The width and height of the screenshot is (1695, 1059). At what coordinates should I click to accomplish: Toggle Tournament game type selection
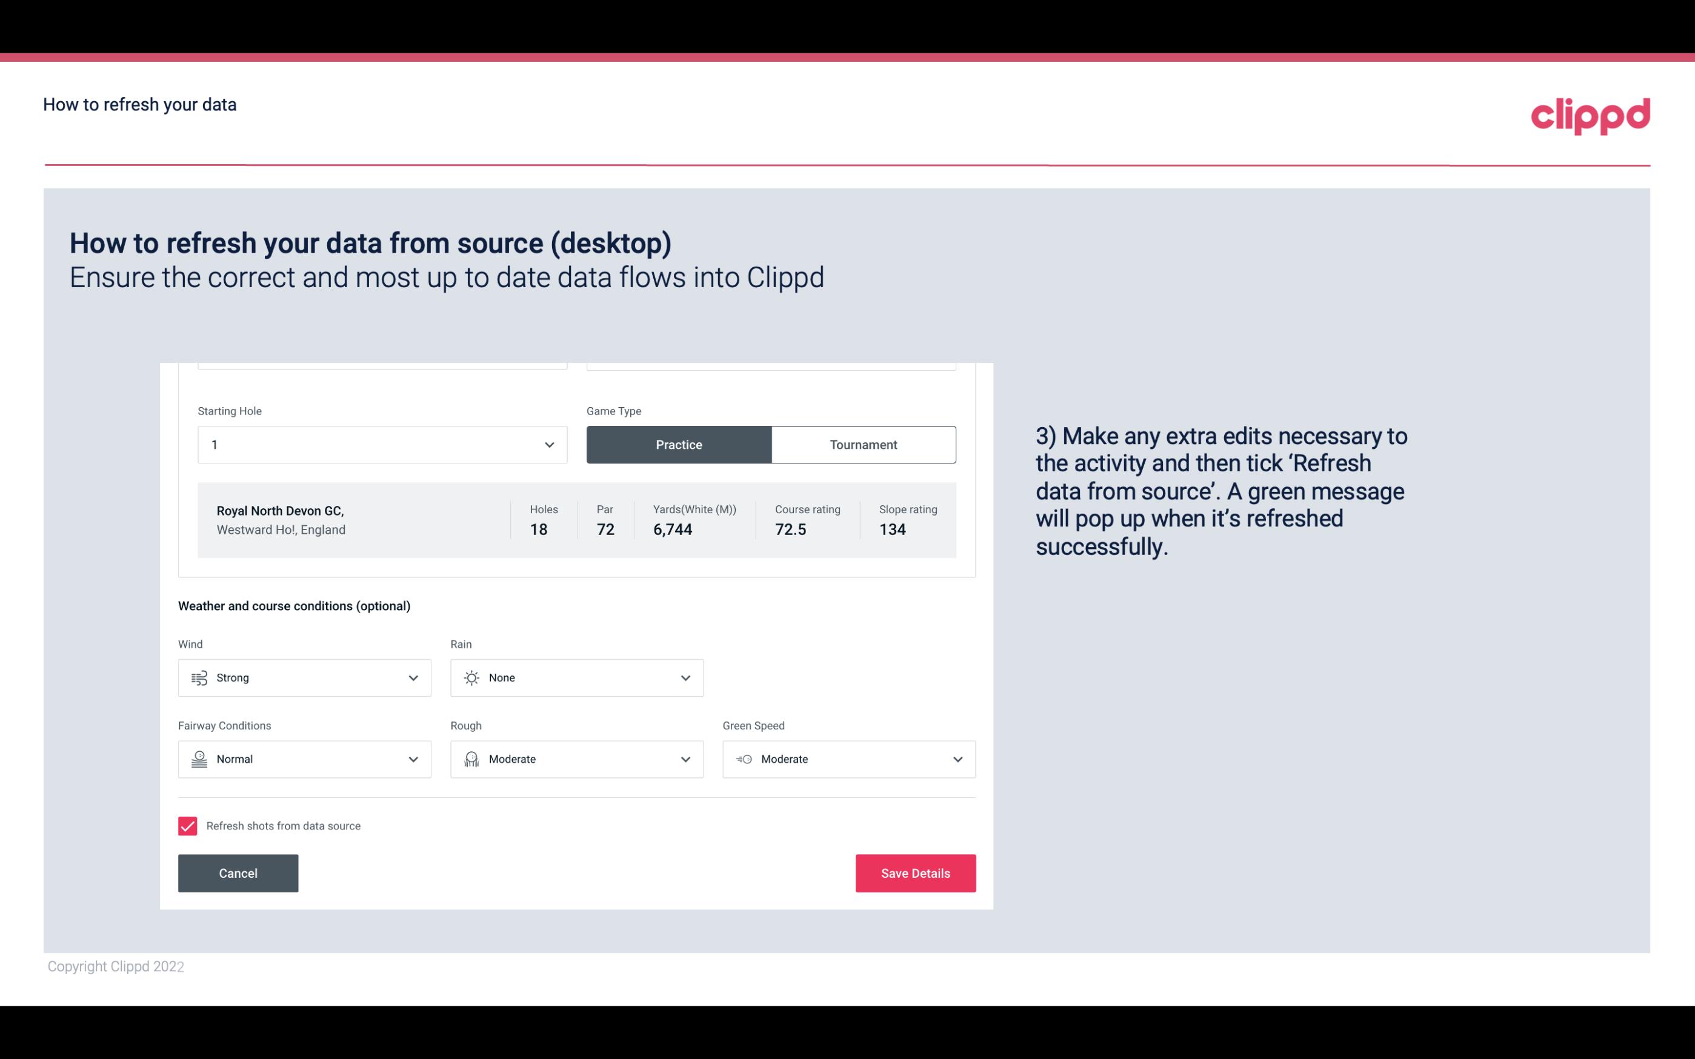pos(863,443)
